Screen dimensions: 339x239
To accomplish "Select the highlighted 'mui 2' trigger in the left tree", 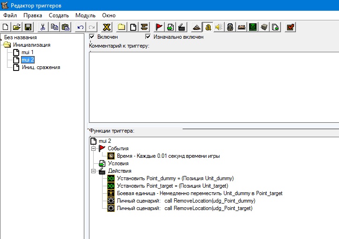I will click(28, 60).
